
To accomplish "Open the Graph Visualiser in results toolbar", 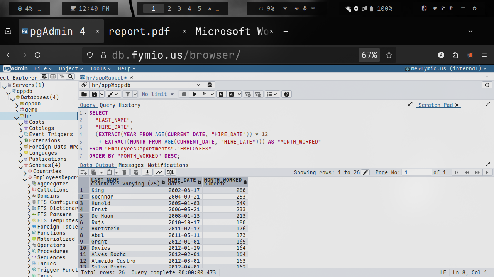I will pos(159,172).
